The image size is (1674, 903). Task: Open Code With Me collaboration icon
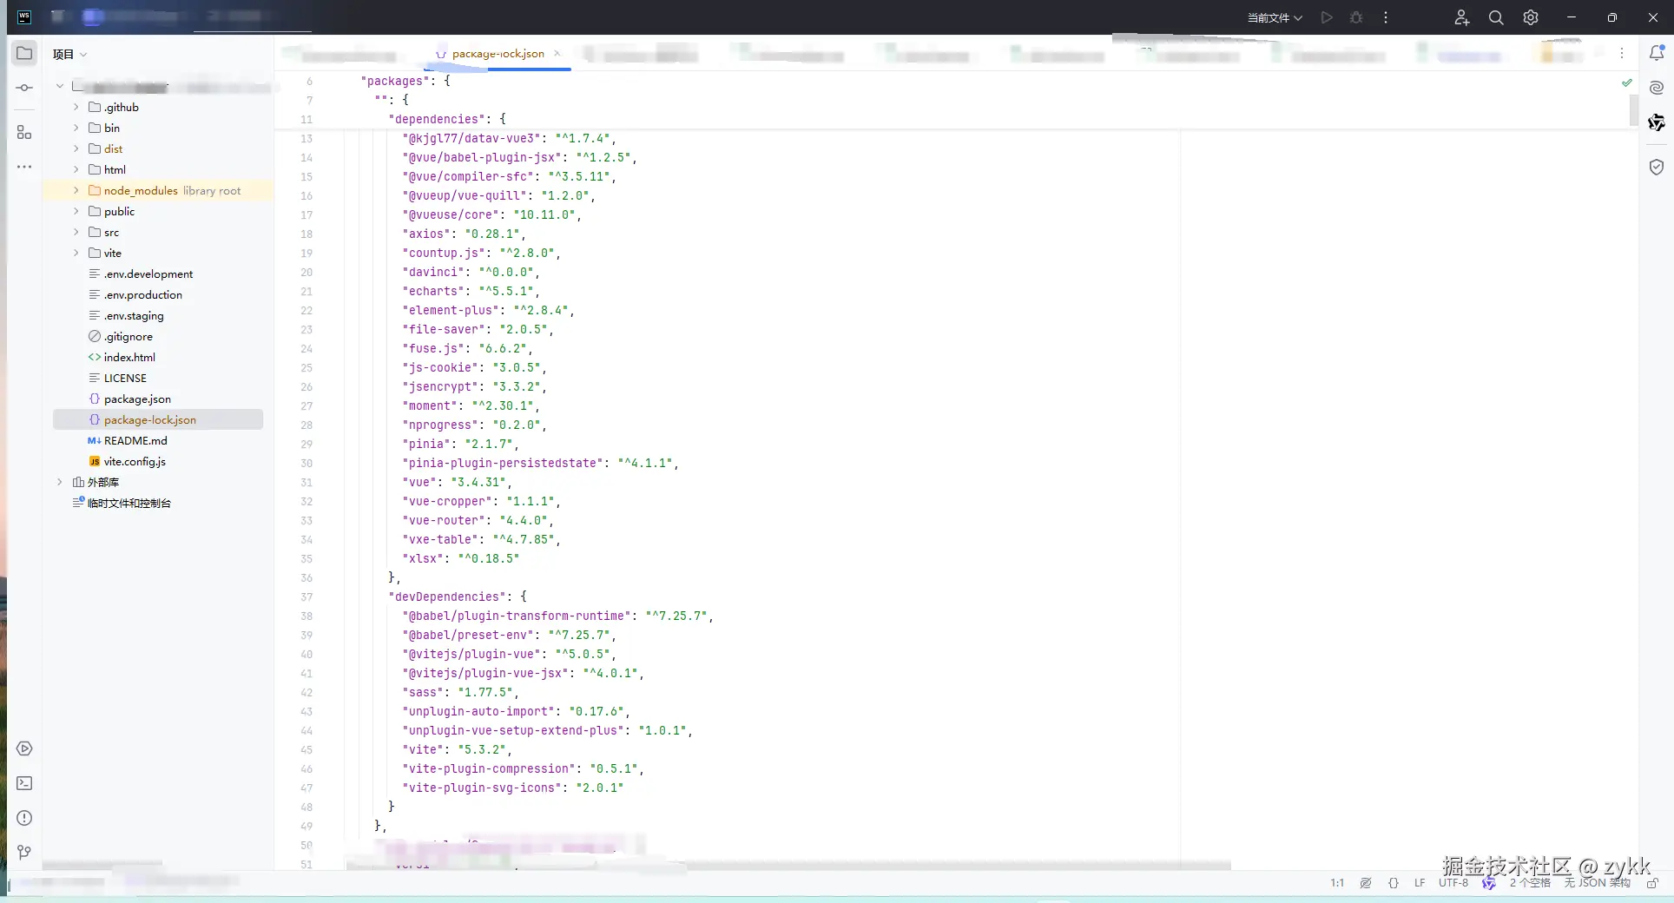click(x=1462, y=17)
